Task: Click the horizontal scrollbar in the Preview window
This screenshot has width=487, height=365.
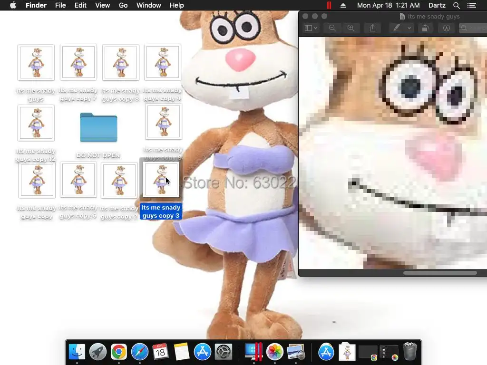Action: (440, 273)
